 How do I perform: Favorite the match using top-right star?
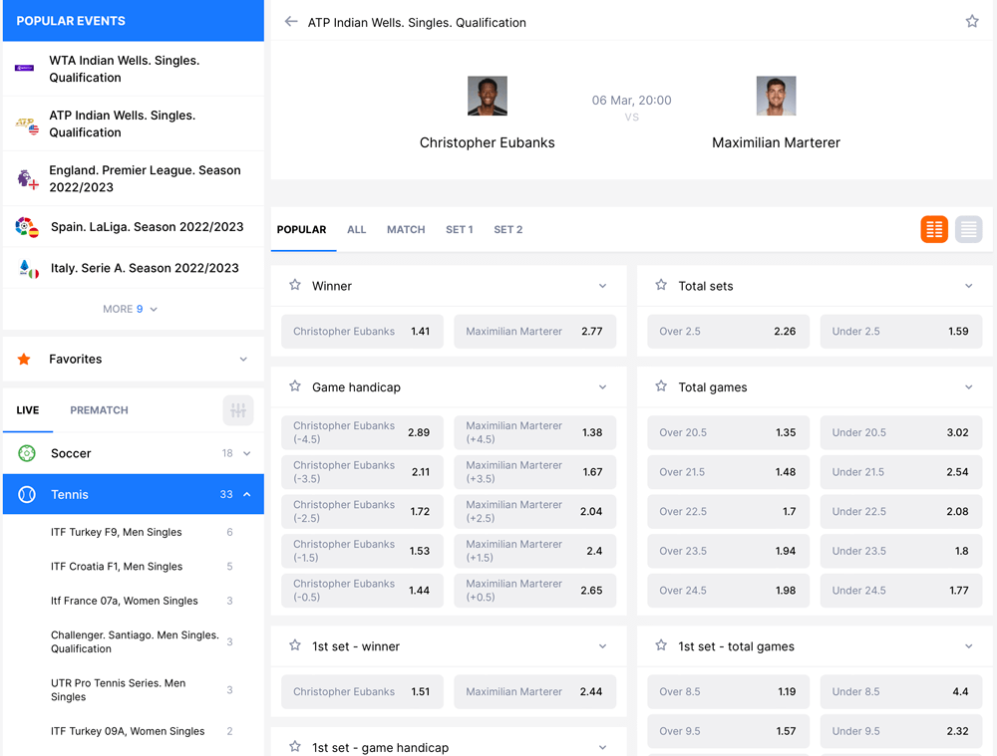pyautogui.click(x=972, y=22)
